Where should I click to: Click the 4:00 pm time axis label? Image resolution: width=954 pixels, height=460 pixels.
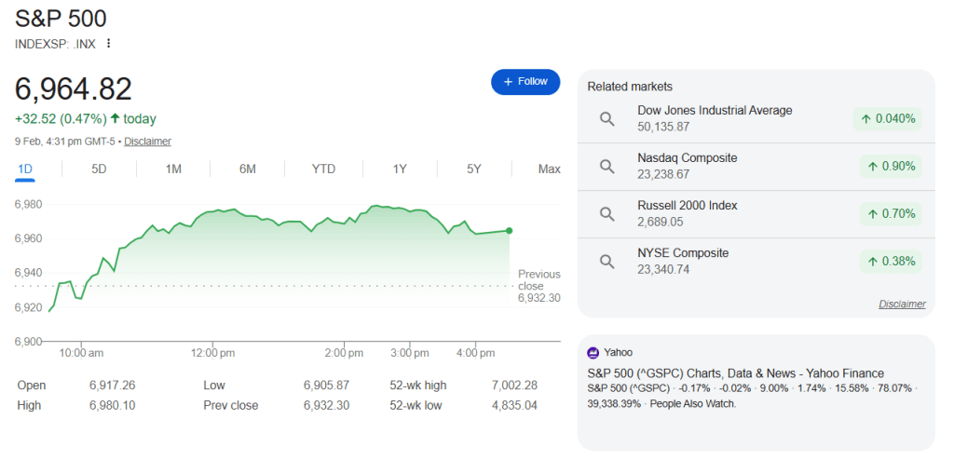pyautogui.click(x=475, y=353)
